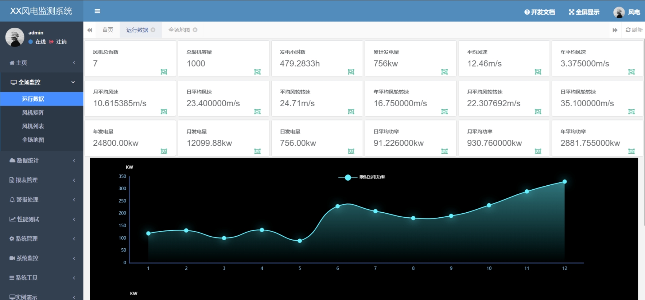Close the 运行数据 tab
This screenshot has height=300, width=645.
pos(153,30)
